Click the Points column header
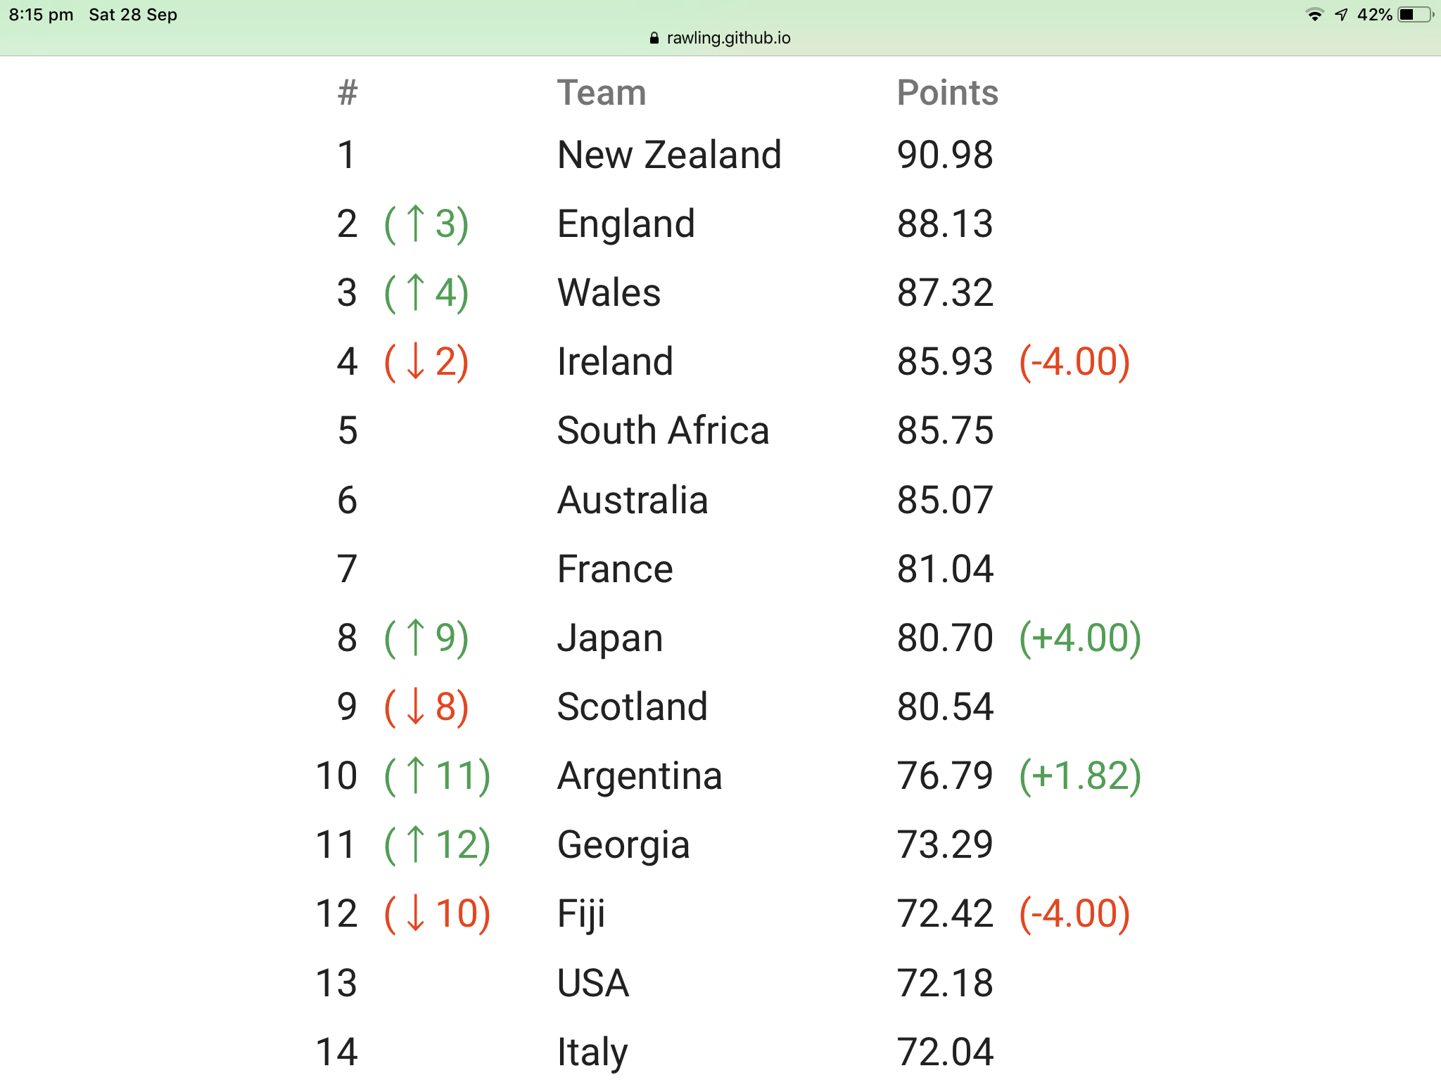 click(x=947, y=93)
